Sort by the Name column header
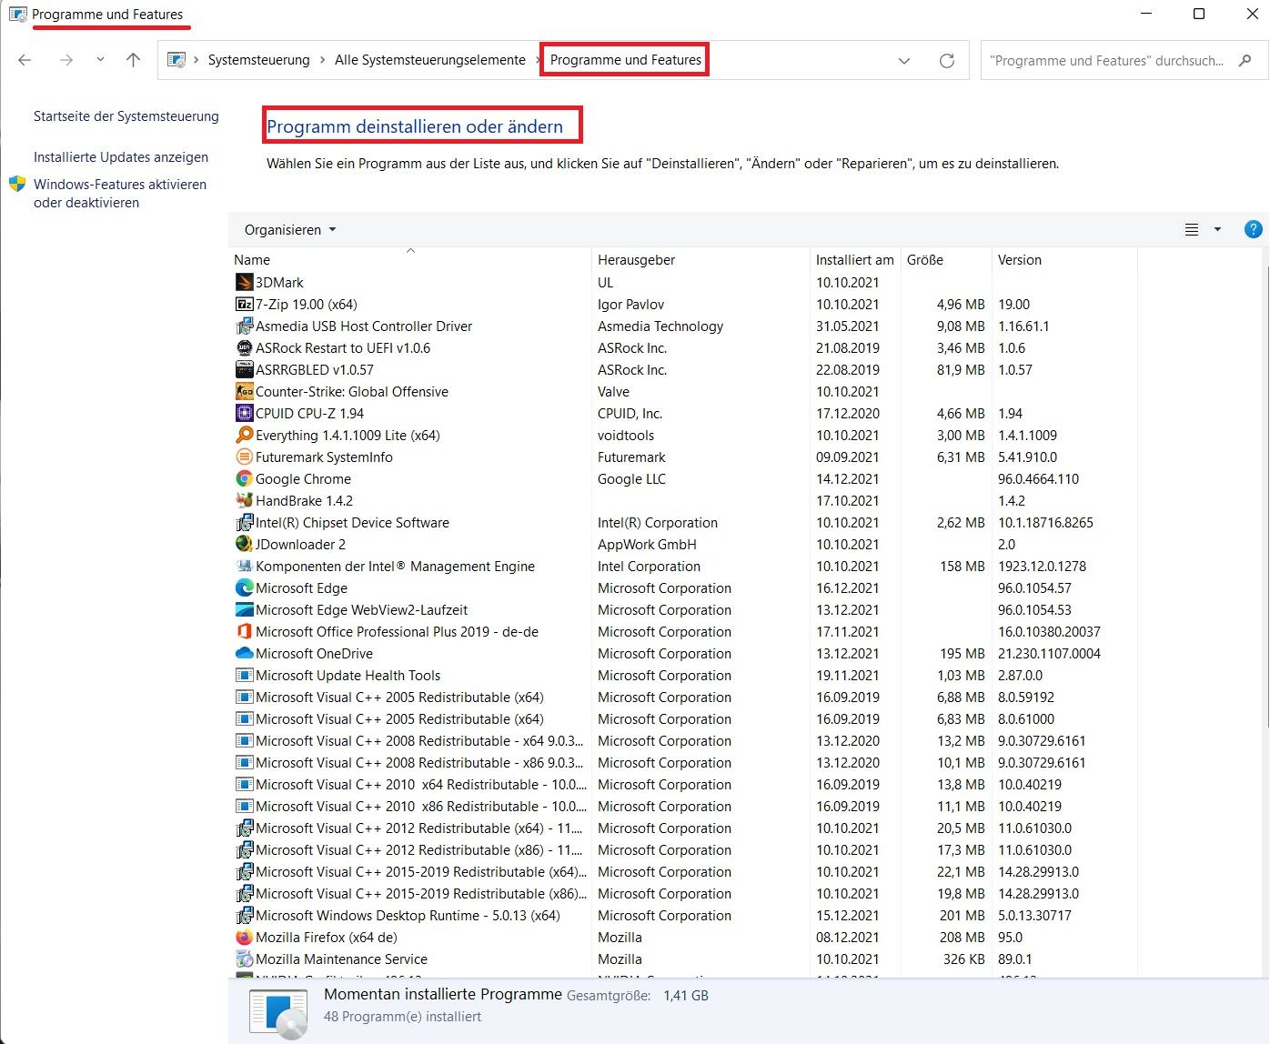The height and width of the screenshot is (1044, 1270). coord(410,260)
